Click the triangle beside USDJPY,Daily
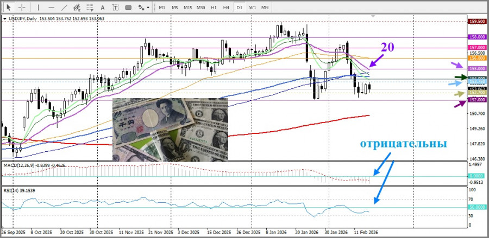The image size is (489, 238). pyautogui.click(x=4, y=19)
